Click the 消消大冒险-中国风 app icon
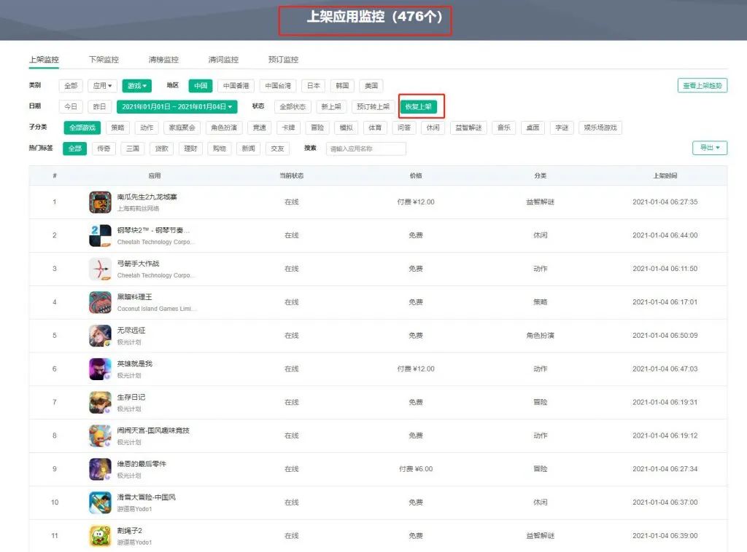Image resolution: width=747 pixels, height=552 pixels. point(101,502)
